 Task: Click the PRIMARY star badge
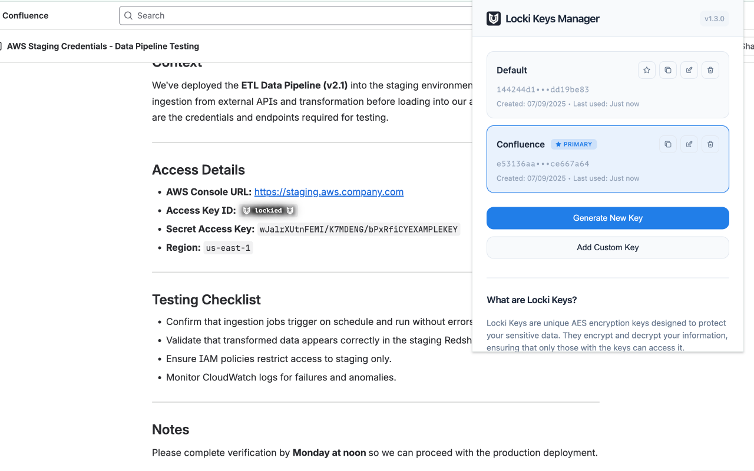point(574,144)
